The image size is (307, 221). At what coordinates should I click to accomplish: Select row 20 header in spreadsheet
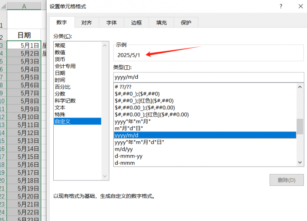click(x=3, y=180)
